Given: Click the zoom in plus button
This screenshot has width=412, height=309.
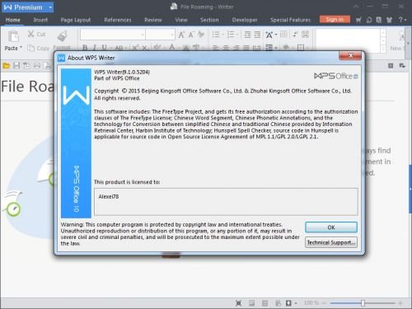Looking at the screenshot, I should click(x=400, y=303).
